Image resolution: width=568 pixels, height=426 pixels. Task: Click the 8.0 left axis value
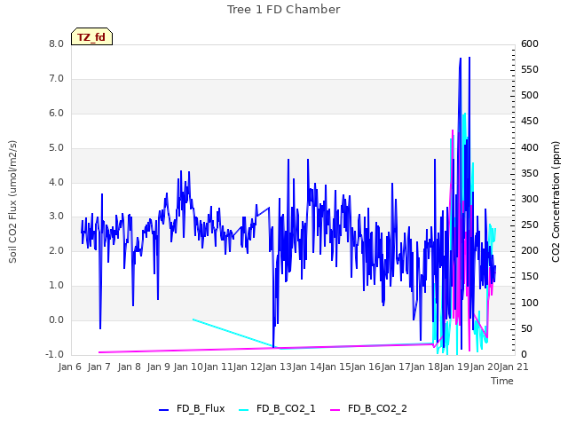56,43
